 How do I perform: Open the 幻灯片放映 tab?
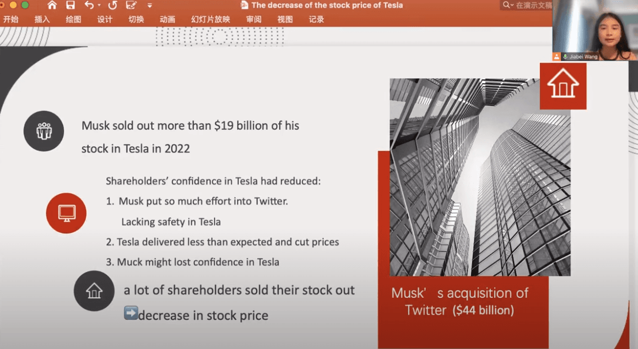(210, 19)
